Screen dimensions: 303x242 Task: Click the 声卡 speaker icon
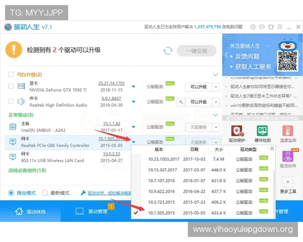(21, 101)
